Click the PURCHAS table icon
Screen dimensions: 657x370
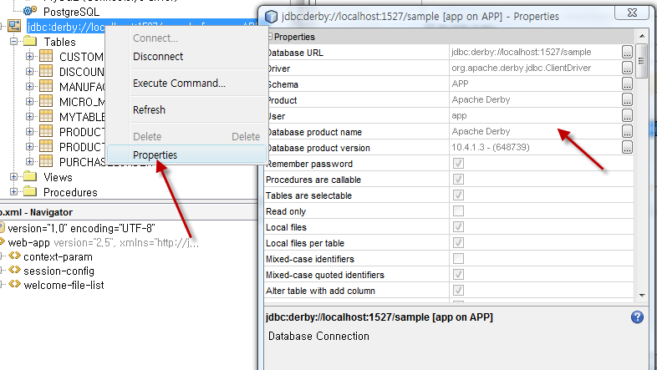(46, 160)
